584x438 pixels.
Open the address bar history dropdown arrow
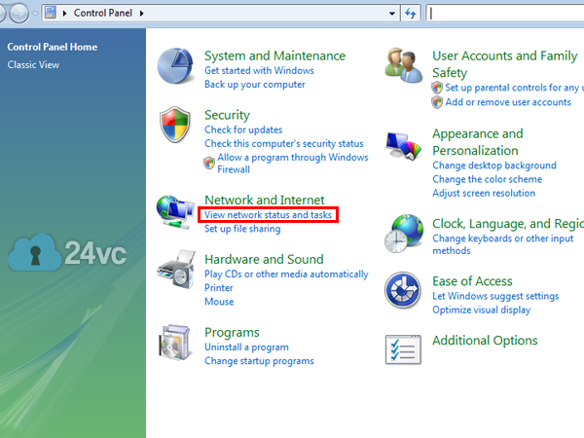tap(392, 14)
